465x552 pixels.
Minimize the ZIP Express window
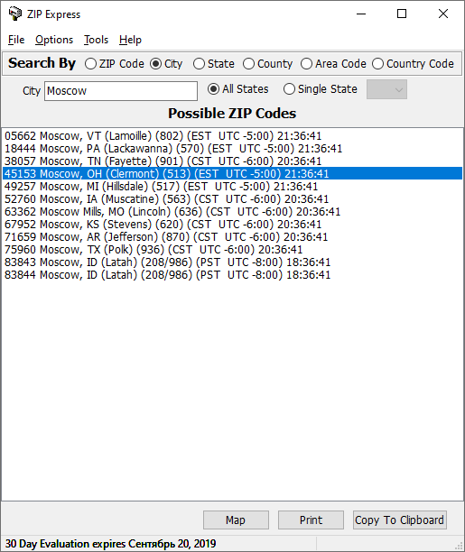361,14
